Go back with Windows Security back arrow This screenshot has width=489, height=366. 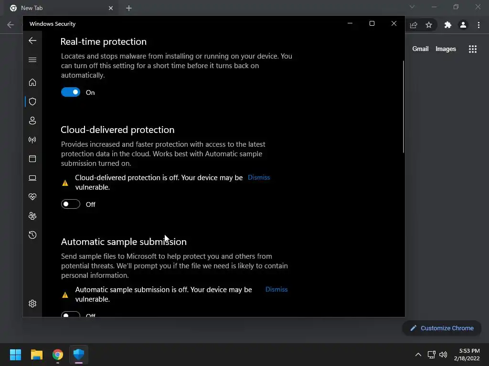pos(32,41)
